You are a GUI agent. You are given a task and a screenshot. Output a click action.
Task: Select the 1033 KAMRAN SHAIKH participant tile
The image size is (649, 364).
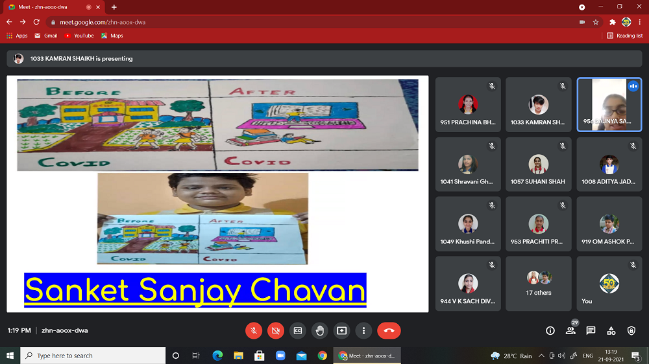[538, 104]
